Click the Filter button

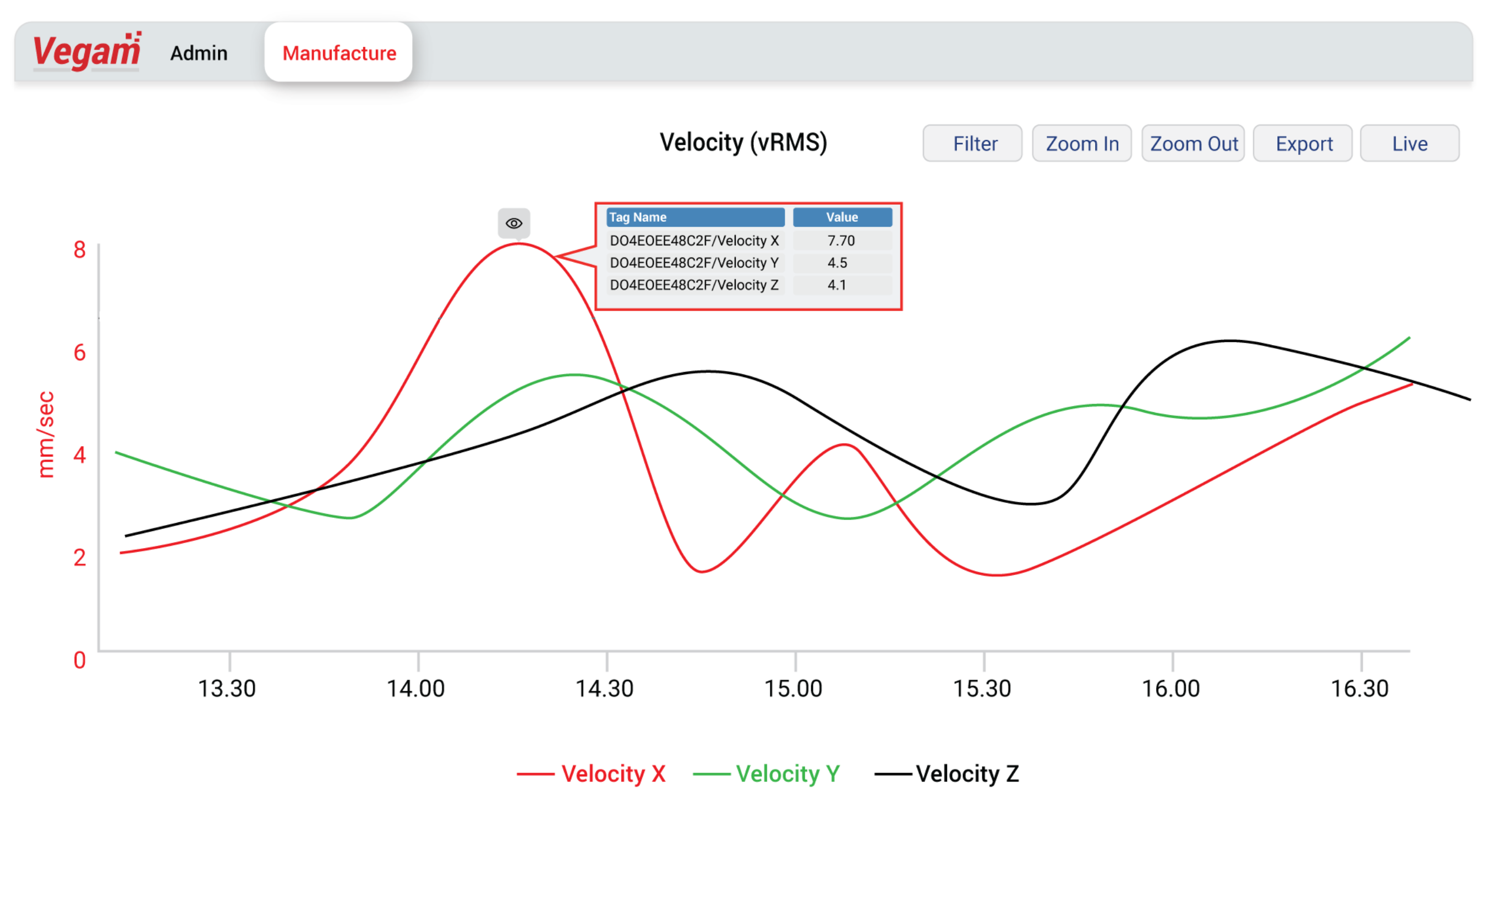[972, 143]
